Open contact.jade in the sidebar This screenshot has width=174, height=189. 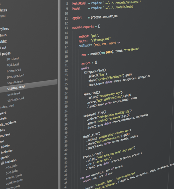point(14,177)
